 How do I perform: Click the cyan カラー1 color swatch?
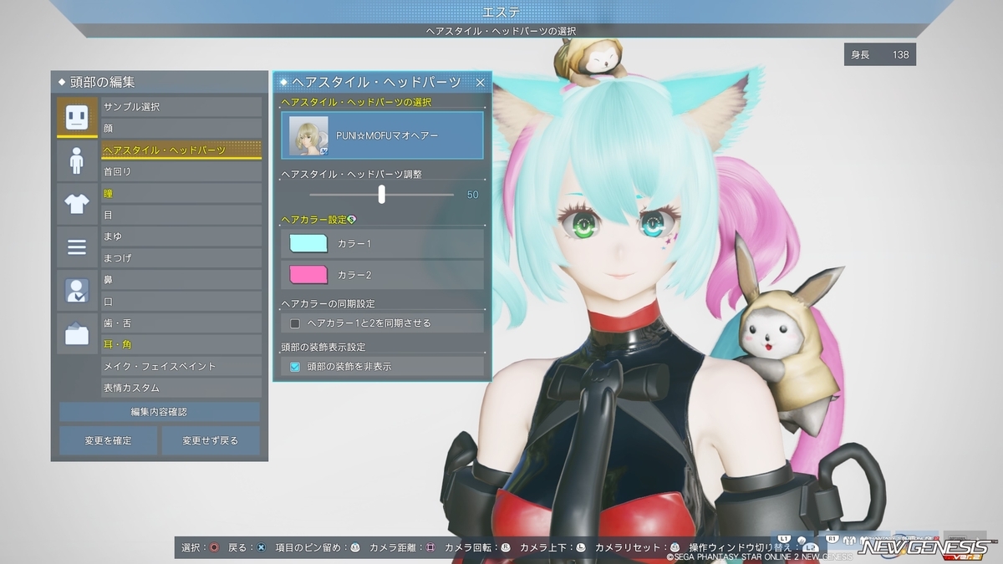tap(308, 243)
